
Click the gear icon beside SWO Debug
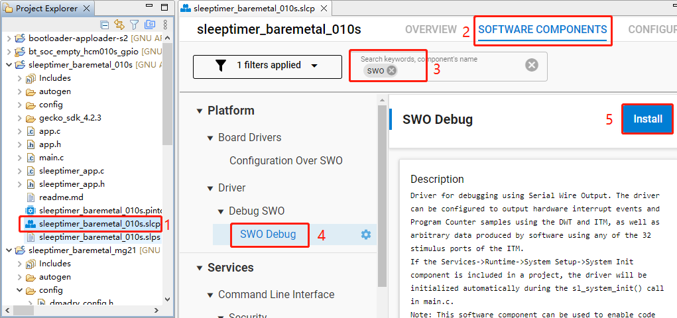[366, 235]
